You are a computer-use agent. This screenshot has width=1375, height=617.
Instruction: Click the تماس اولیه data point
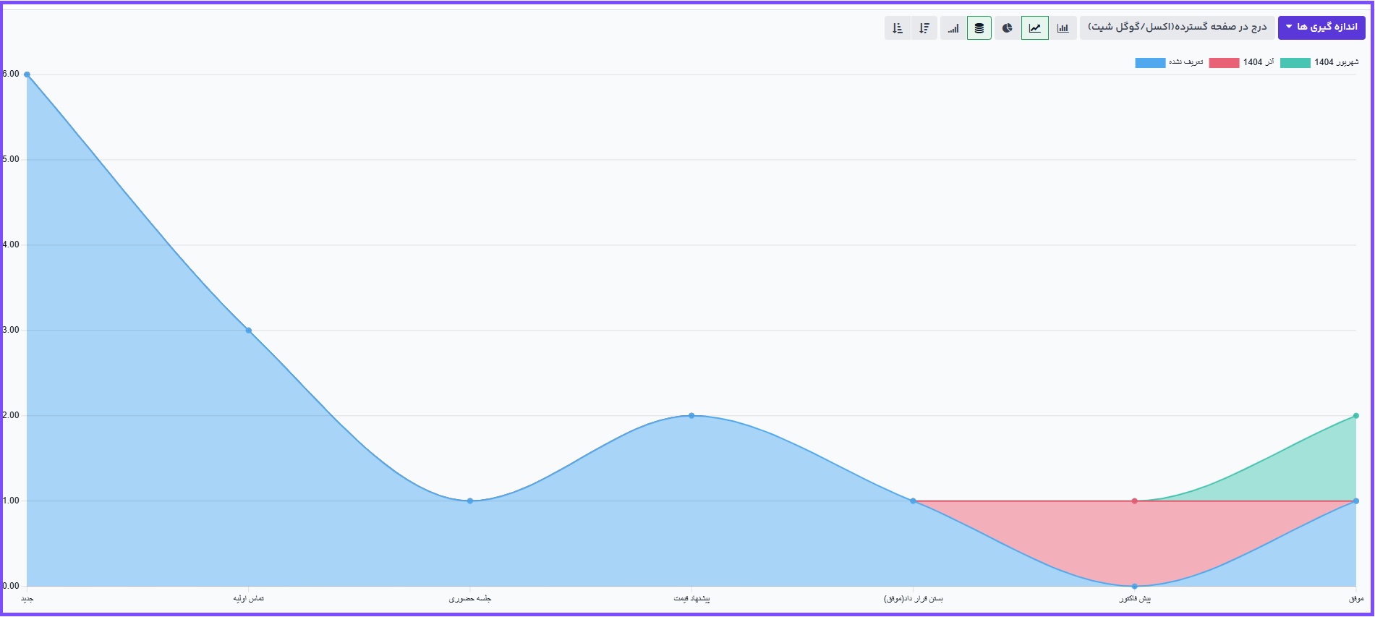(249, 331)
